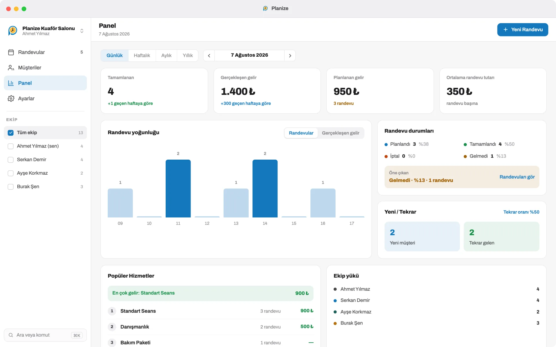This screenshot has width=556, height=347.
Task: Click the Müşteriler person icon
Action: pyautogui.click(x=11, y=68)
